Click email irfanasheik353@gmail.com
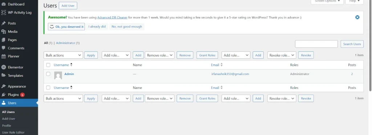The image size is (372, 135). click(x=230, y=74)
